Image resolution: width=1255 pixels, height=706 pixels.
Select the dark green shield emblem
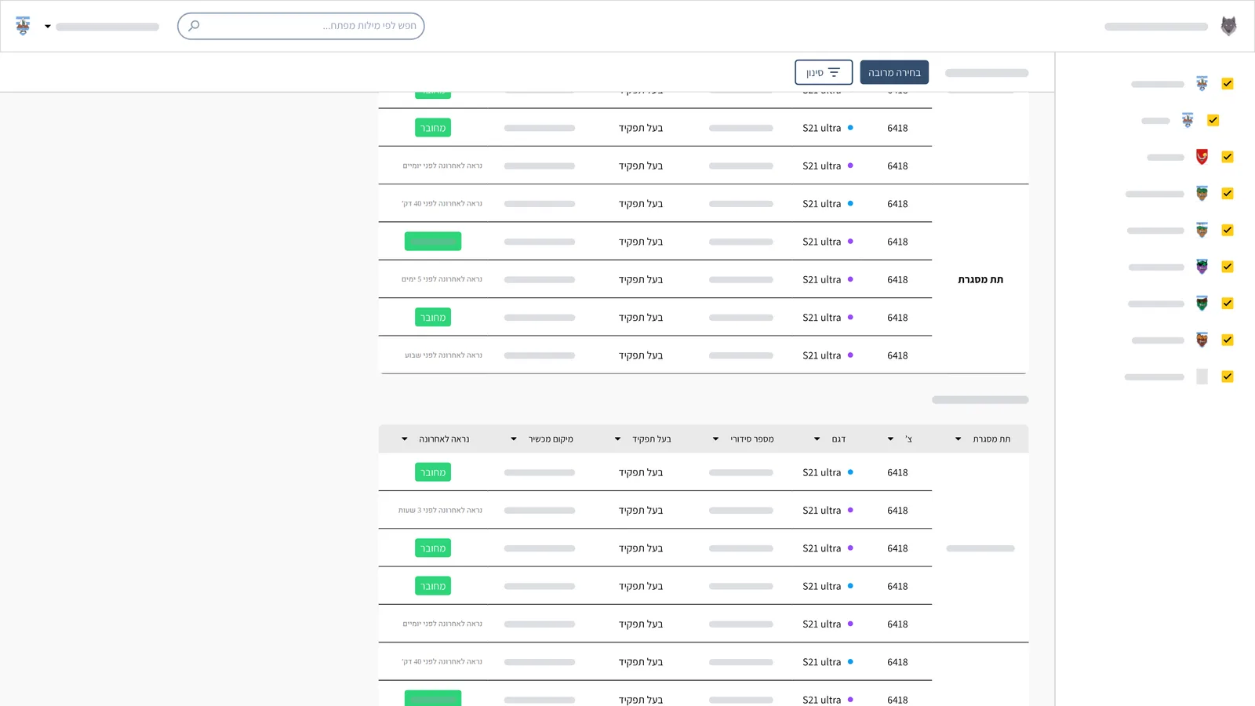[1202, 304]
